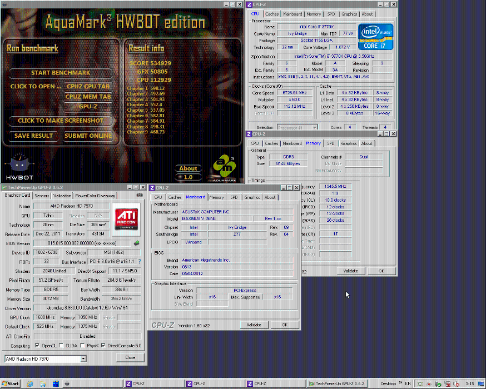Open Caches tab in the top CPU-Z window
The height and width of the screenshot is (389, 486).
click(x=272, y=14)
